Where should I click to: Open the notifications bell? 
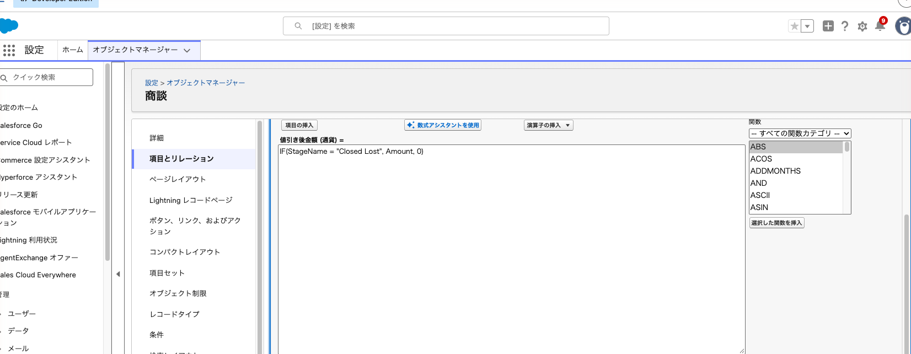880,25
